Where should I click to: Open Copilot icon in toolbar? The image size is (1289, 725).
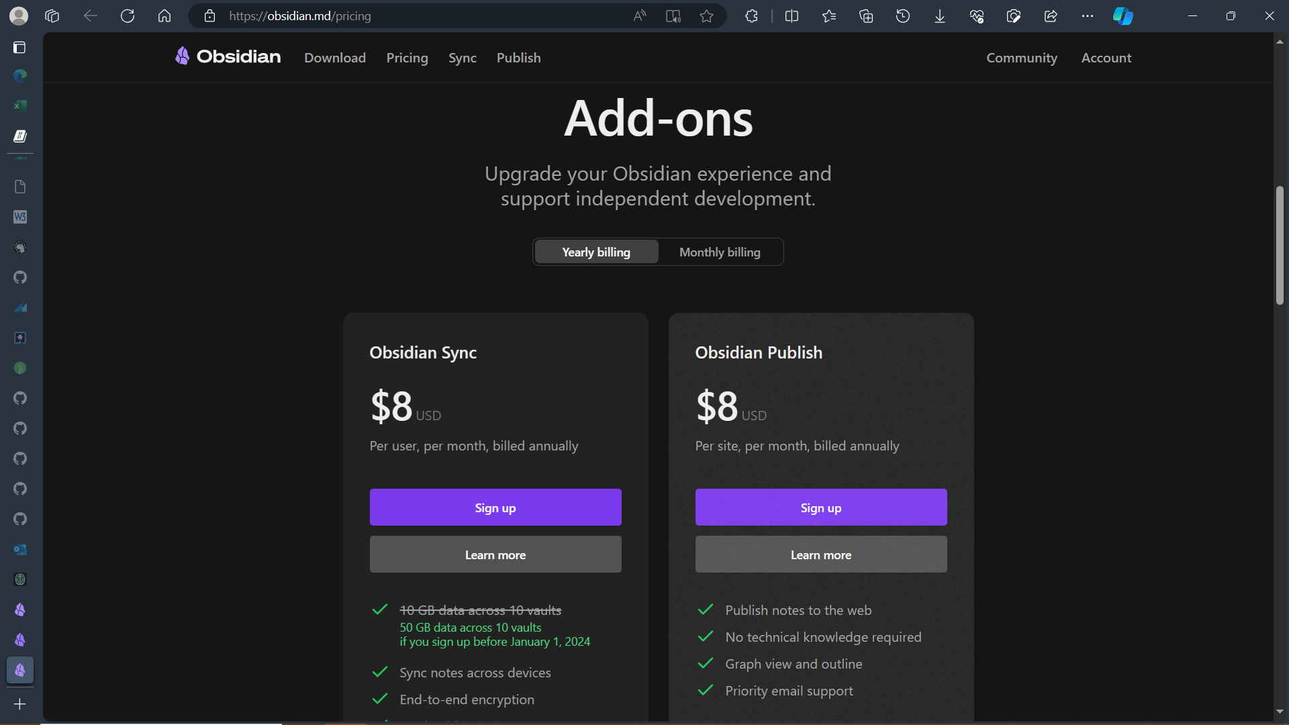pyautogui.click(x=1123, y=16)
